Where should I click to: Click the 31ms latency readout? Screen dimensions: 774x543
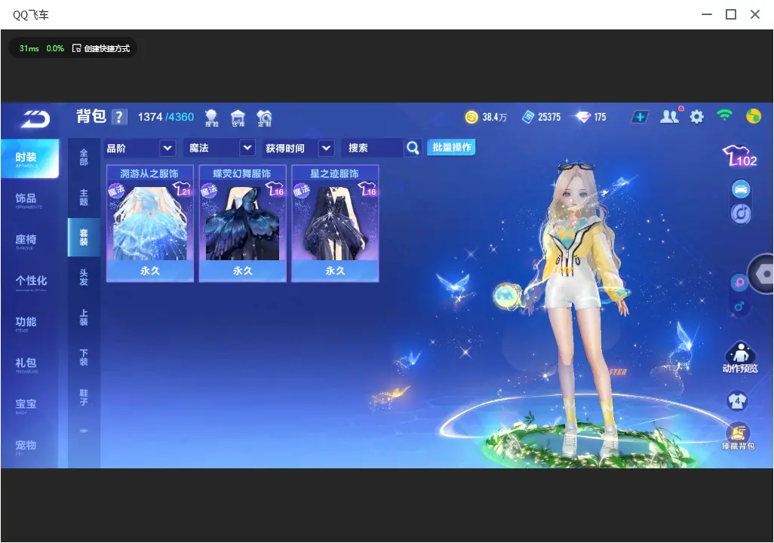(29, 48)
